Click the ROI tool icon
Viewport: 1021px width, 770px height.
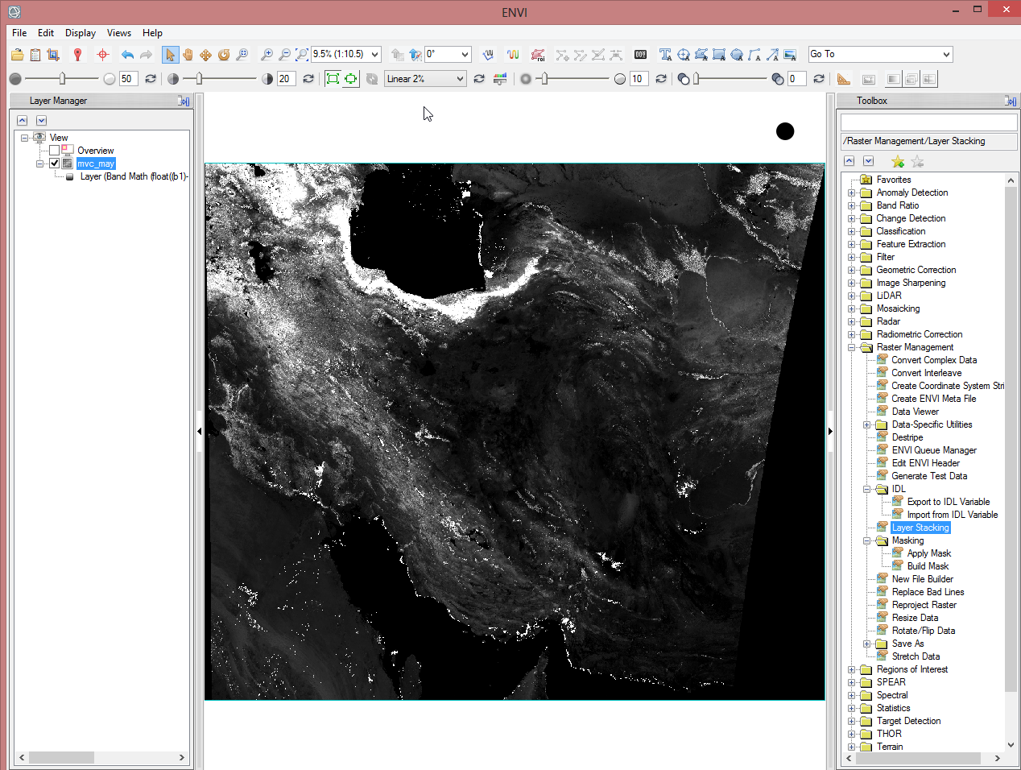click(x=538, y=55)
